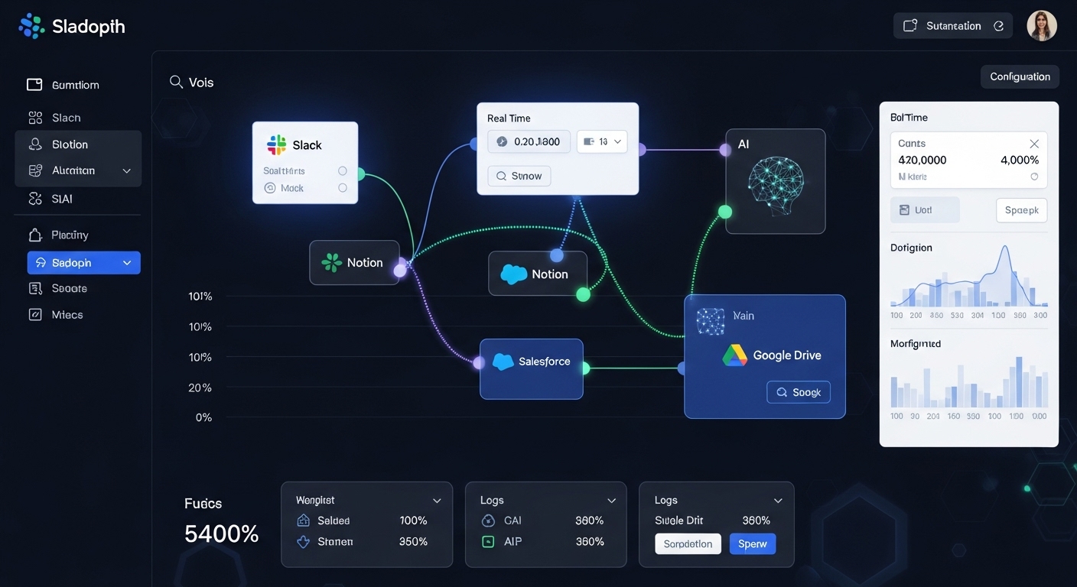Image resolution: width=1077 pixels, height=587 pixels.
Task: Click the Configuration button
Action: 1020,76
